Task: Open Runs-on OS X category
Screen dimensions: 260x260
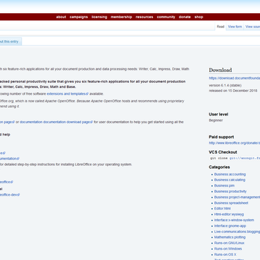Action: coord(225,254)
